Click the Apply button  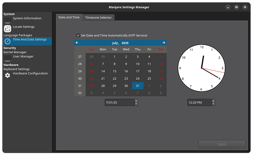point(222,144)
